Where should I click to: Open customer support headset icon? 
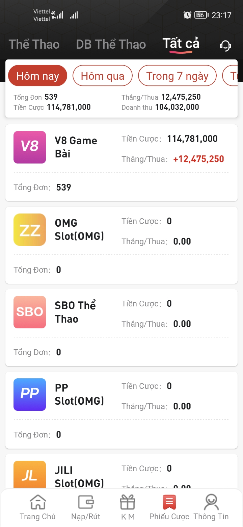coord(225,45)
